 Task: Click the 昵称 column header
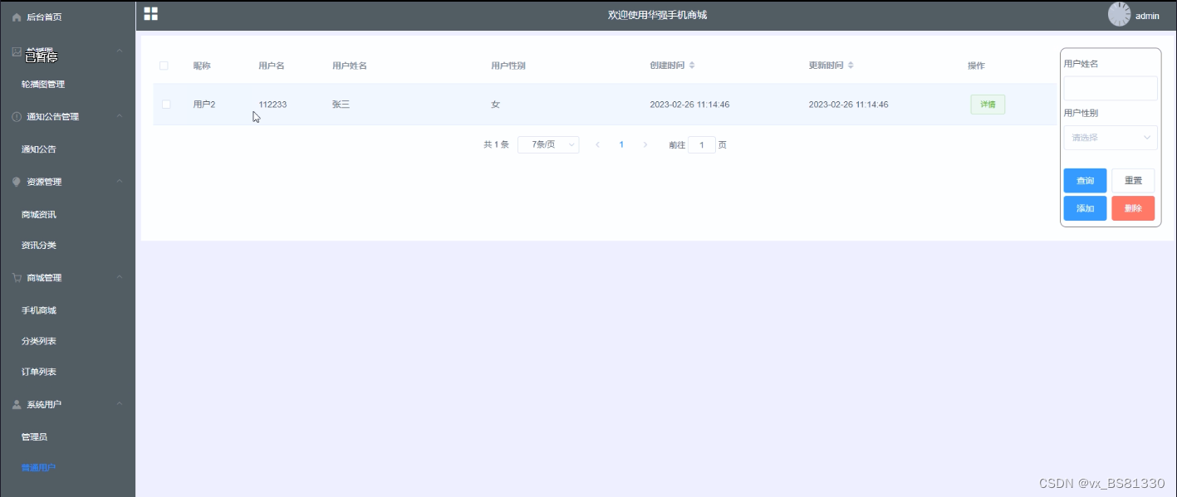click(x=202, y=66)
